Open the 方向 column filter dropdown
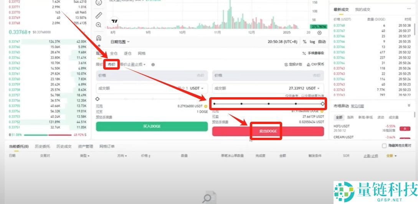Screen dimensions: 418x204 coord(122,156)
